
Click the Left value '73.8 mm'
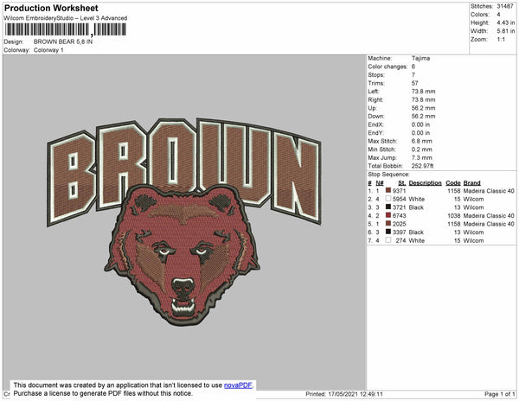pos(423,92)
